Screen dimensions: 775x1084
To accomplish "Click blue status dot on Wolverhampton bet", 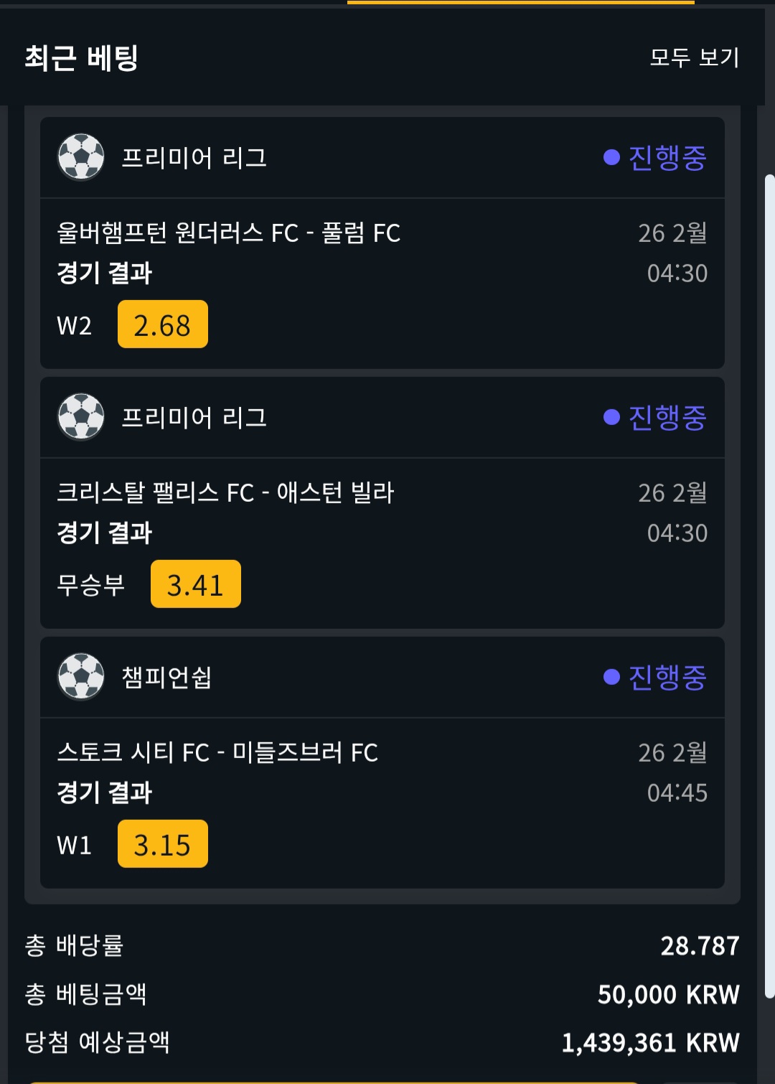I will click(611, 157).
